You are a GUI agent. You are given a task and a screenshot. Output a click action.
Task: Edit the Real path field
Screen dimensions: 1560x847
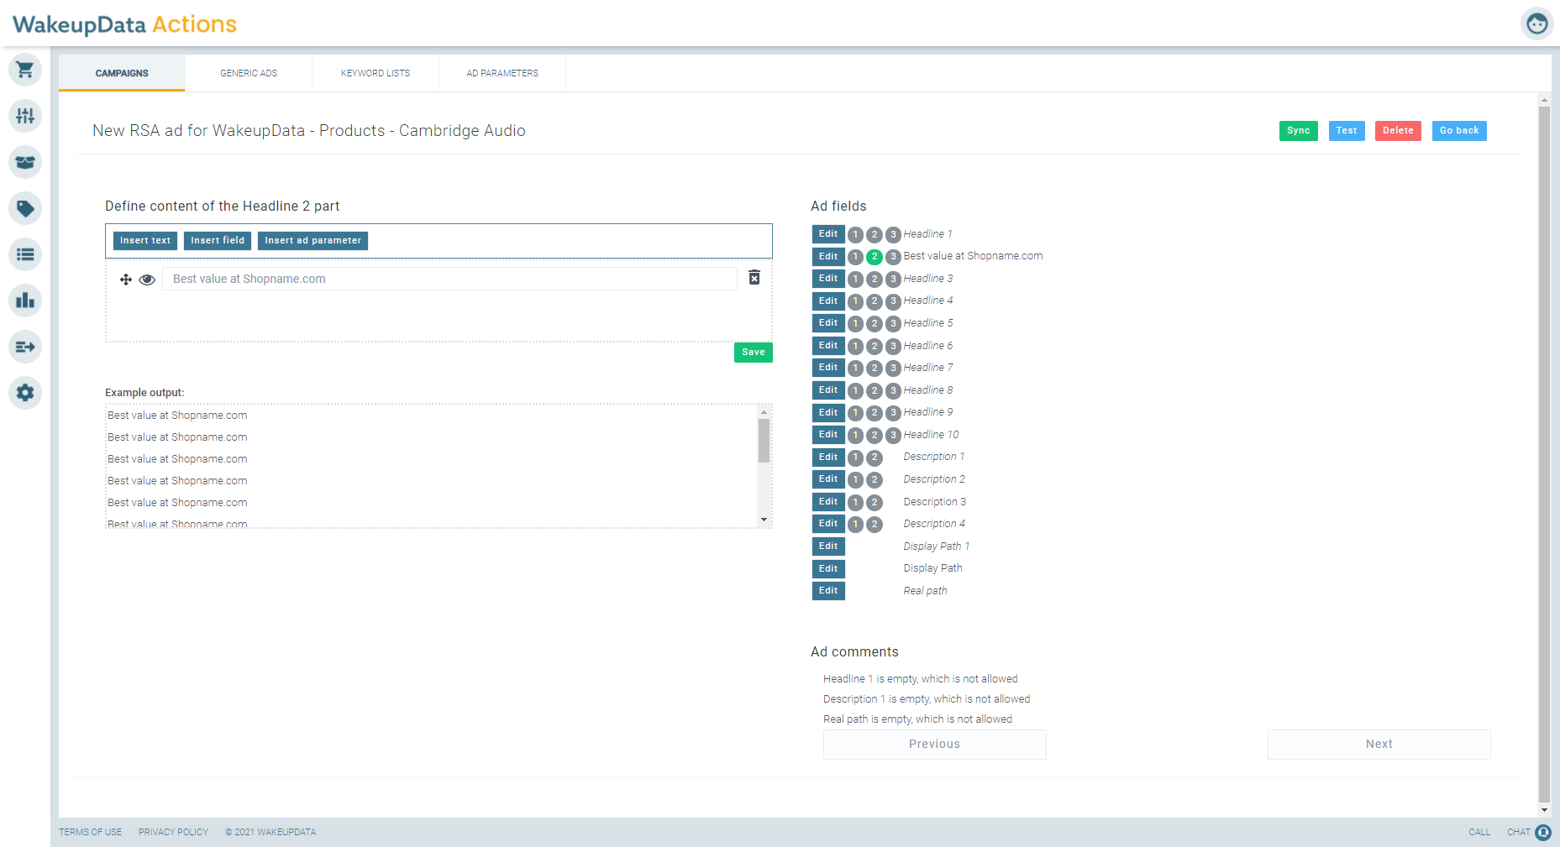pos(828,591)
